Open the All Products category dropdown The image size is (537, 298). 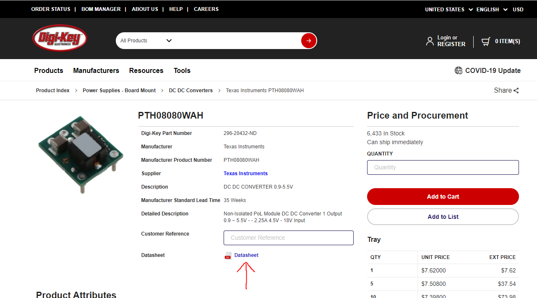click(146, 41)
